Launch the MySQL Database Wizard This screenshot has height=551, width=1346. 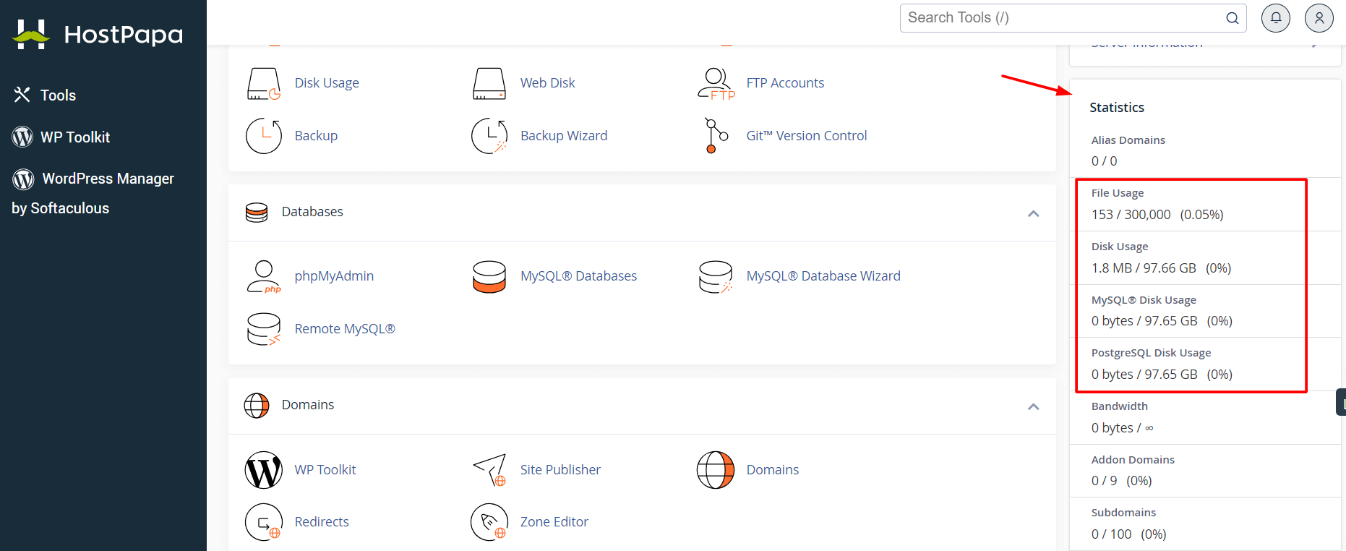point(823,275)
